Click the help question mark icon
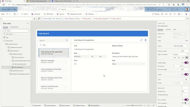Viewport: 190px width, 107px height. pos(182,9)
